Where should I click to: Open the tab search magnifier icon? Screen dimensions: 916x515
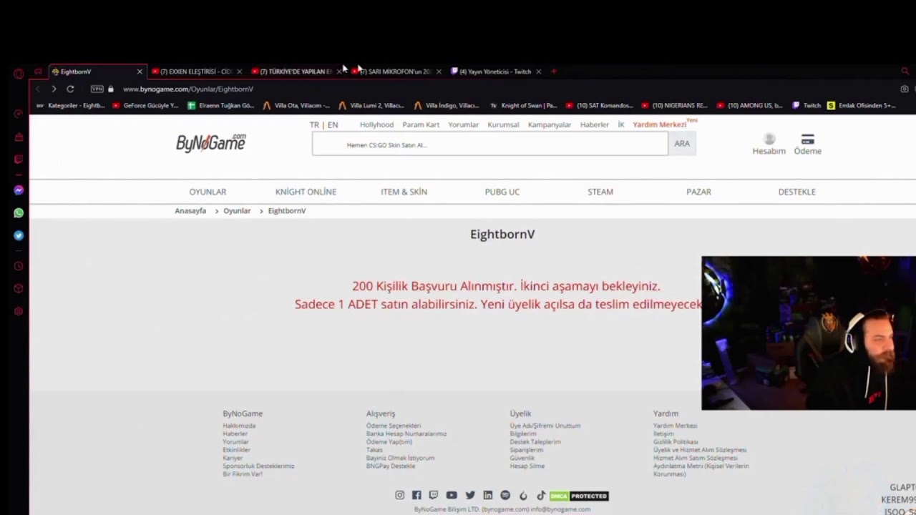click(905, 71)
